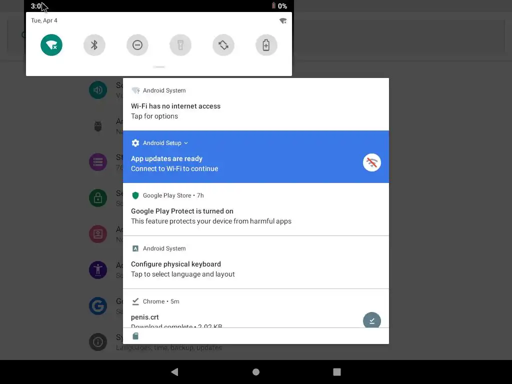Click the Android robot icon in the Settings list
The height and width of the screenshot is (384, 512).
(98, 126)
